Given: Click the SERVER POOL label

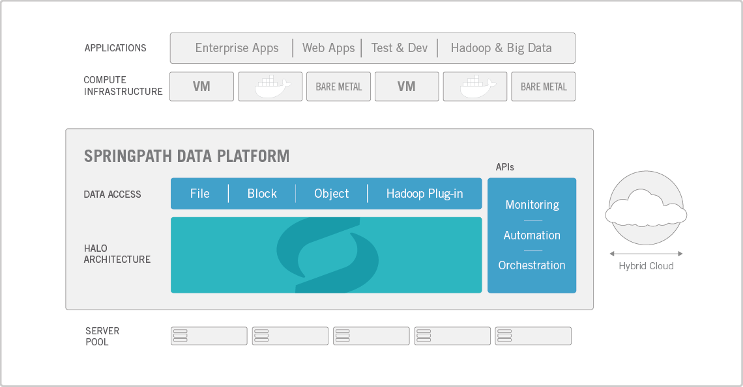Looking at the screenshot, I should click(x=102, y=336).
